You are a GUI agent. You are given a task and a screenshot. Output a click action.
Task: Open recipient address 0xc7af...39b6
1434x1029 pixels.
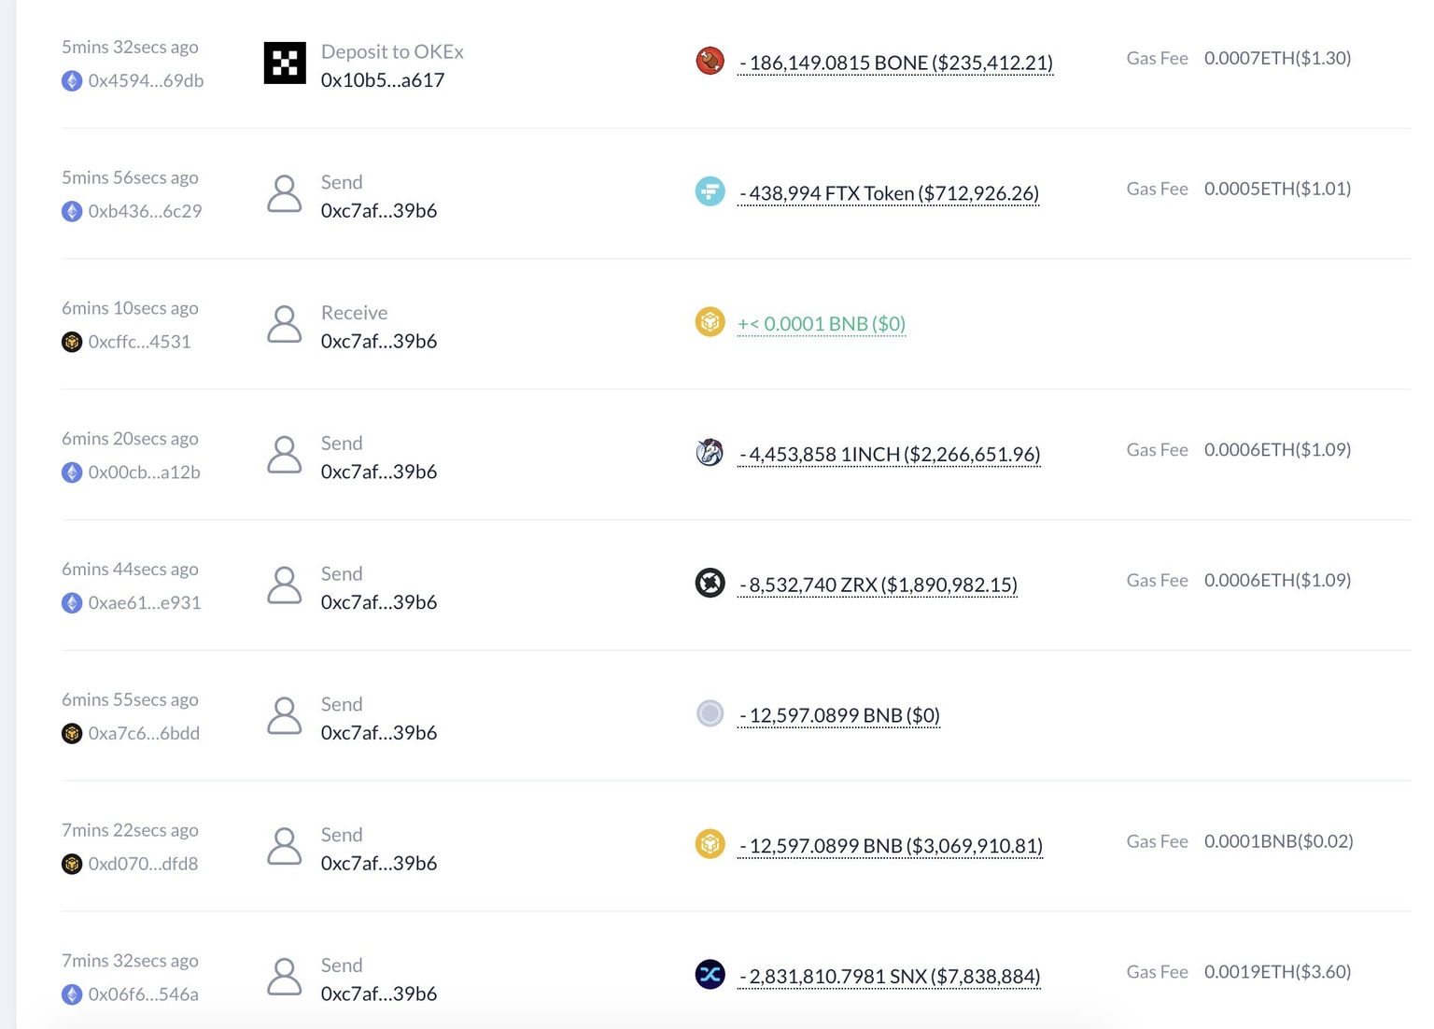379,210
